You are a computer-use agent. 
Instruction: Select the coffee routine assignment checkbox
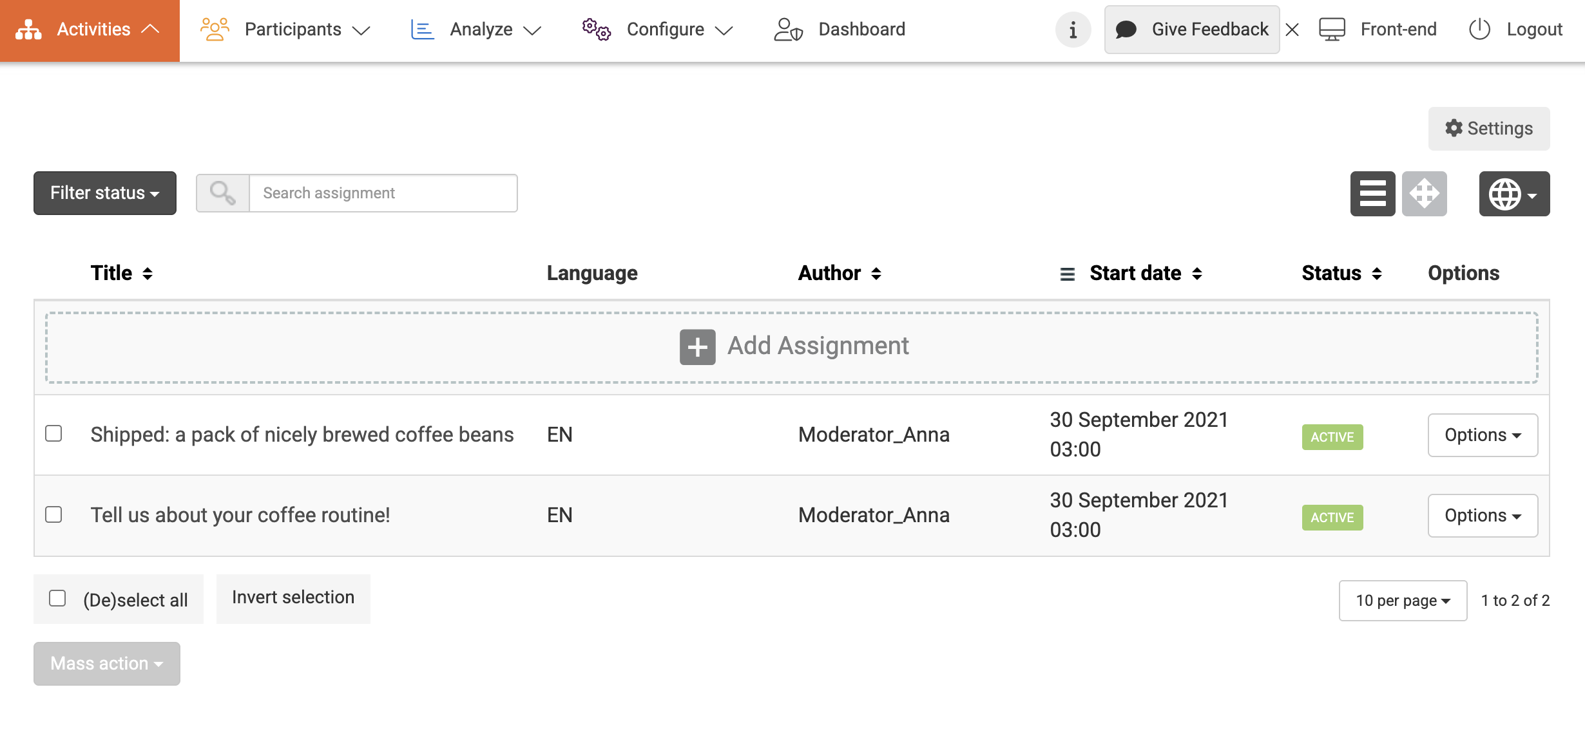53,514
